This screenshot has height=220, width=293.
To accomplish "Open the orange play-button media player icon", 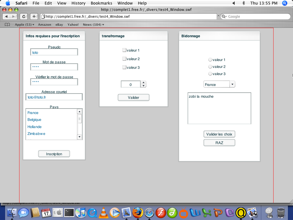I will (115, 213).
